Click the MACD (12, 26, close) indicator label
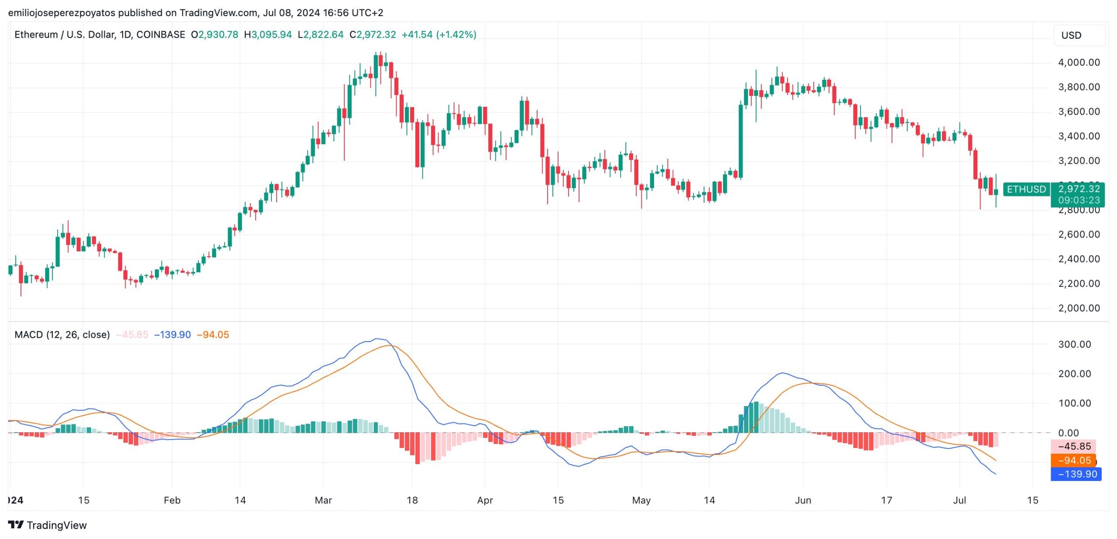 (x=62, y=335)
